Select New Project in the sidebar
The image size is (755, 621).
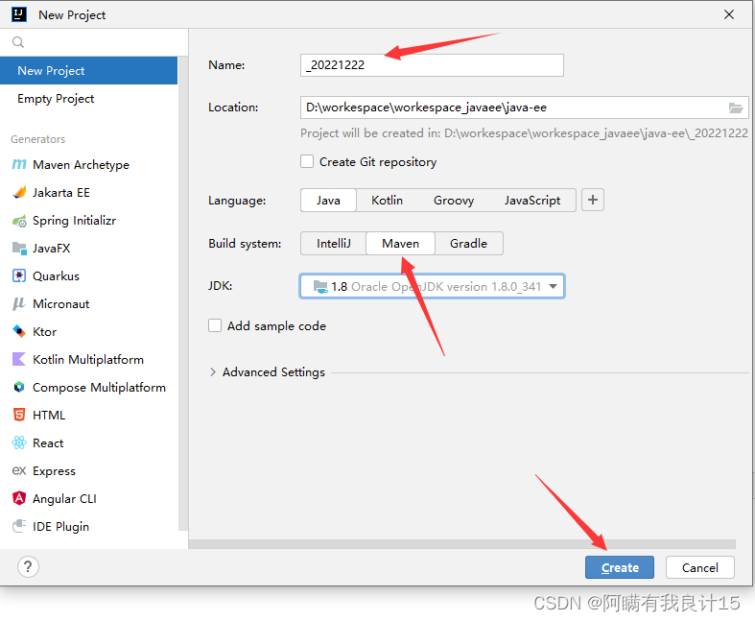pyautogui.click(x=88, y=71)
